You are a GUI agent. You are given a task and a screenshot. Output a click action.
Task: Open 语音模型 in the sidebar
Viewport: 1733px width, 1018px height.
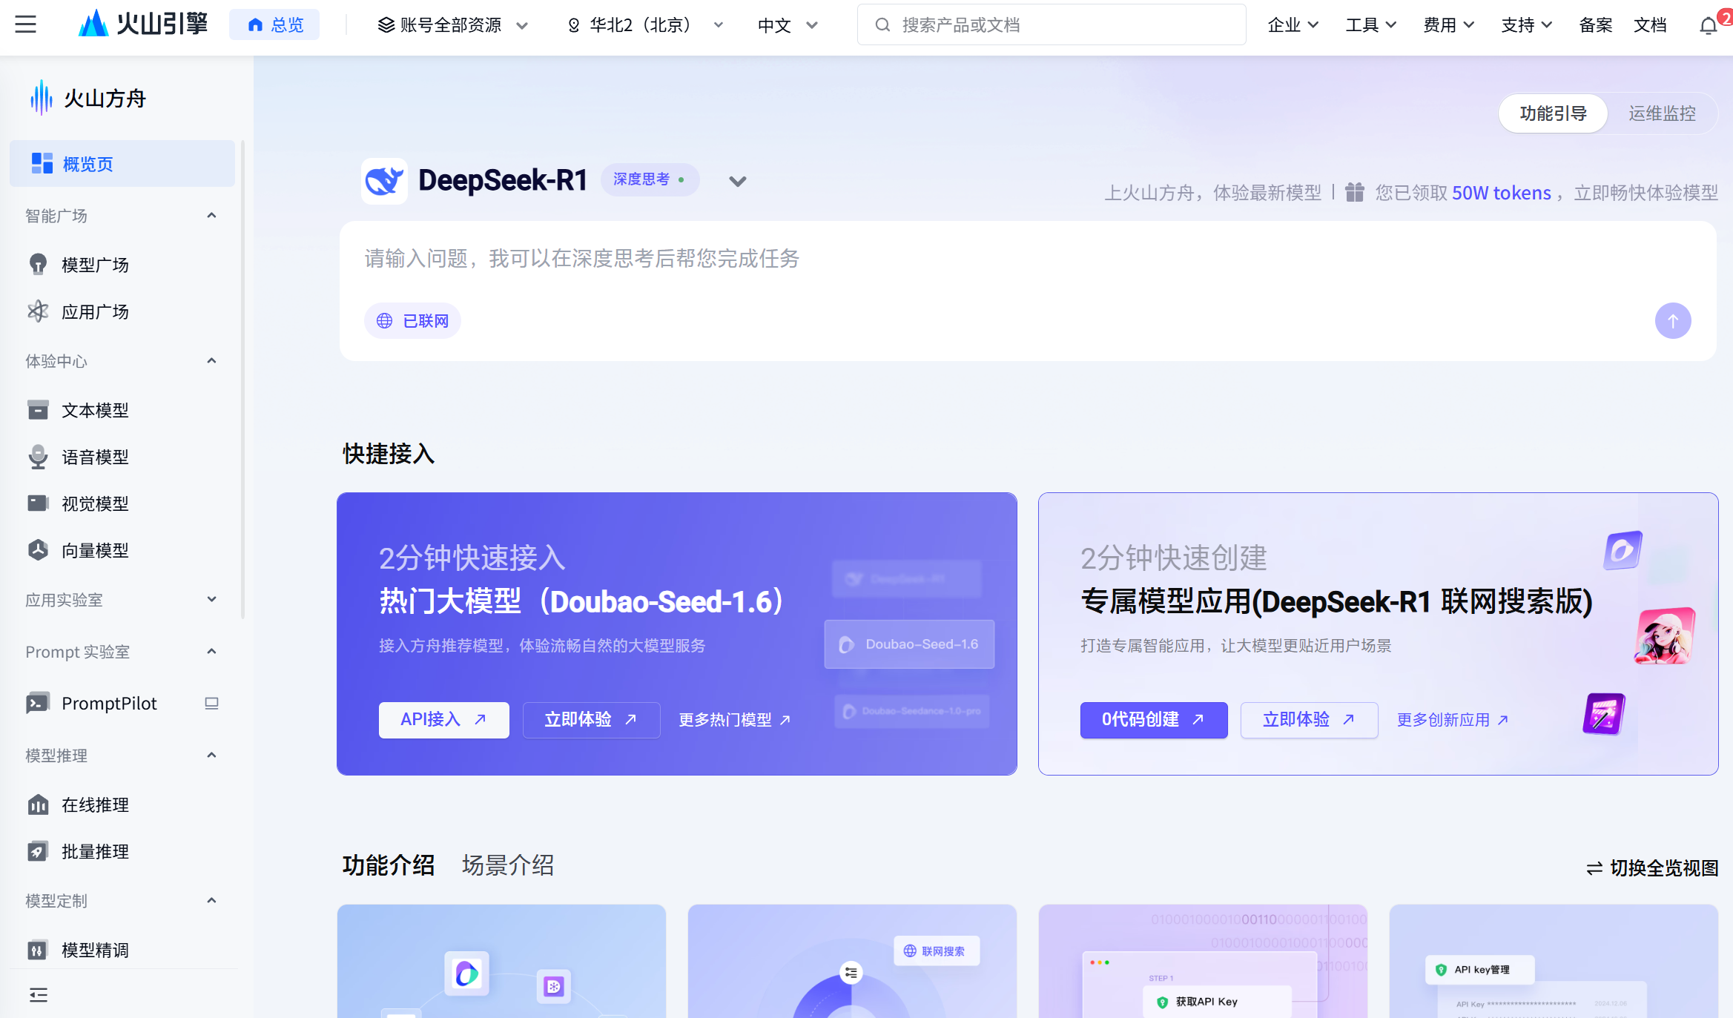click(95, 457)
